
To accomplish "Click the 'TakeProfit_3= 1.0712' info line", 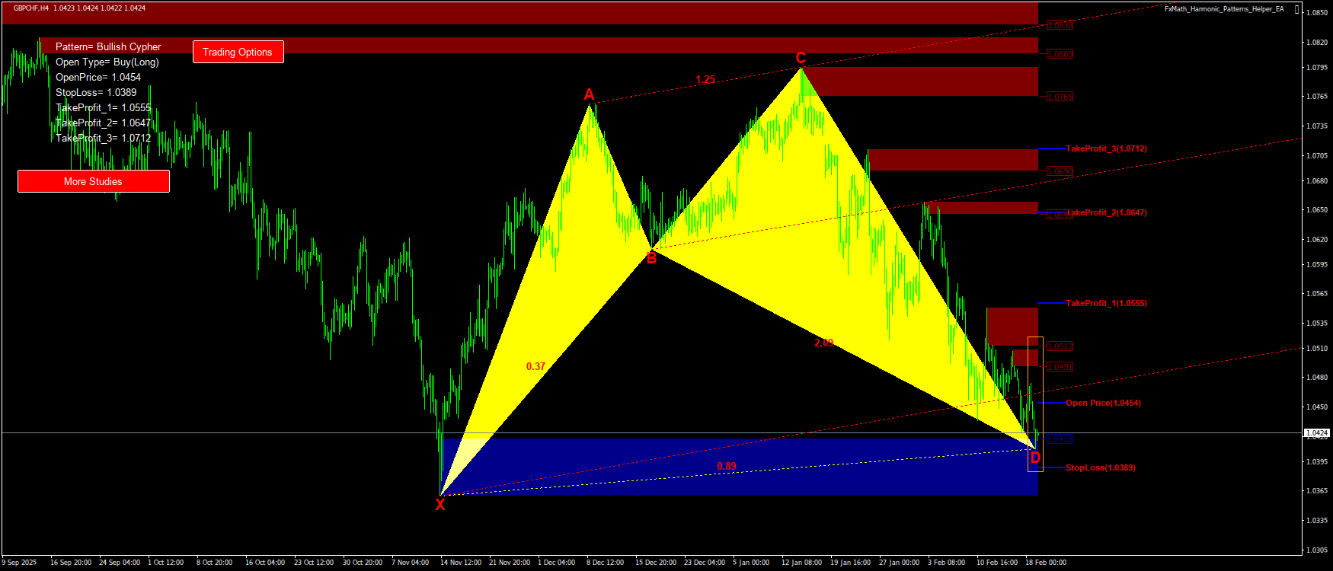I will point(104,139).
